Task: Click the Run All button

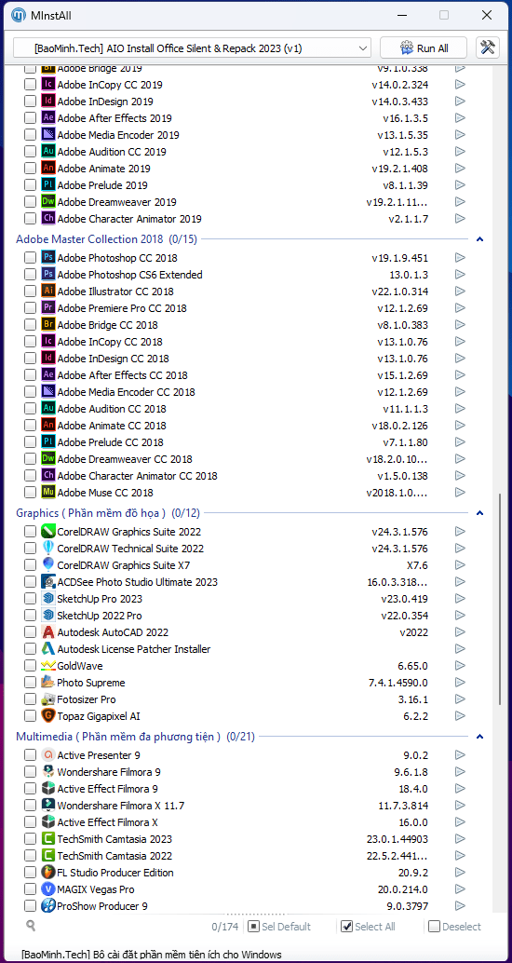Action: 424,47
